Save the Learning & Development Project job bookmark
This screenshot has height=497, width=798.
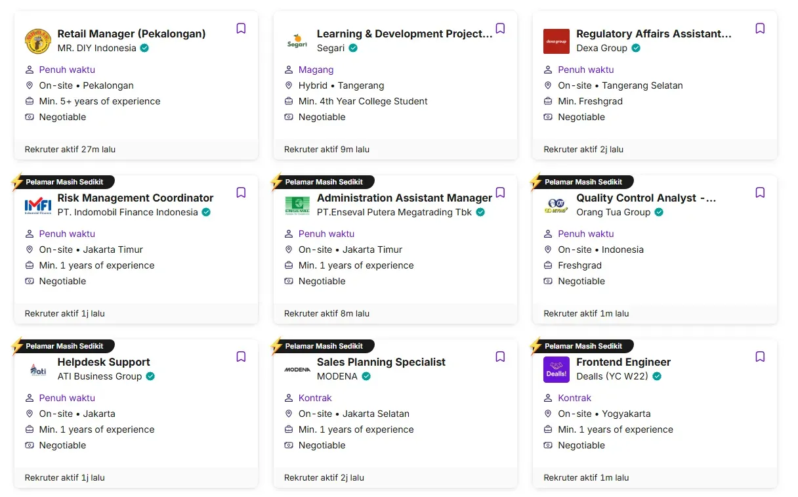click(x=500, y=28)
